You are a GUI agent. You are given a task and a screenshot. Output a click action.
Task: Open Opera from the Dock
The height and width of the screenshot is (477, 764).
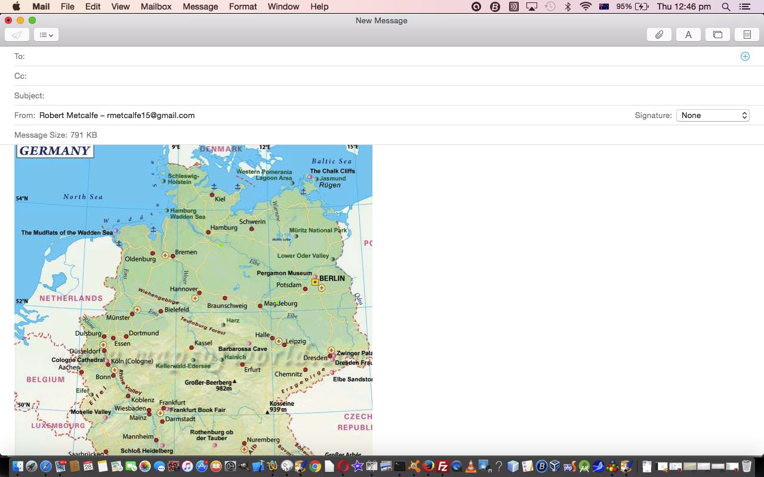click(x=343, y=466)
